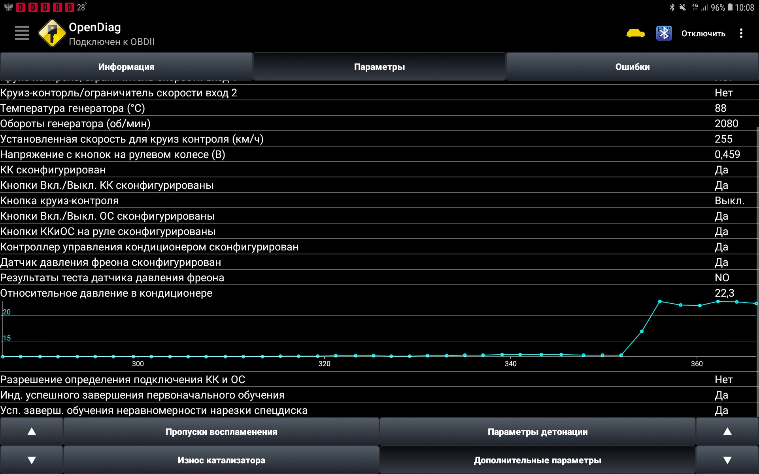Tap the Bluetooth status bar indicator
Screen dimensions: 759x474
coord(672,7)
